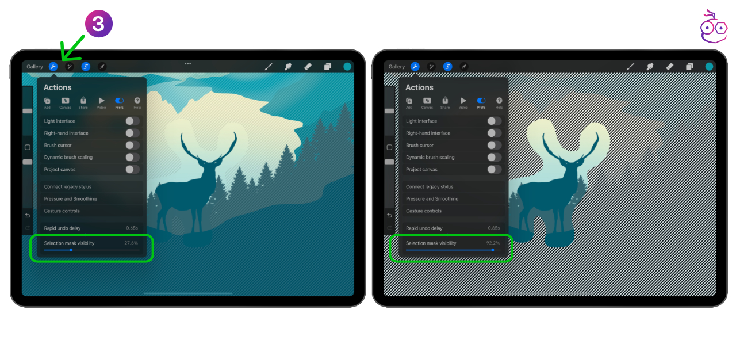Turn on Brush cursor on left iPad
This screenshot has width=736, height=340.
coord(132,145)
